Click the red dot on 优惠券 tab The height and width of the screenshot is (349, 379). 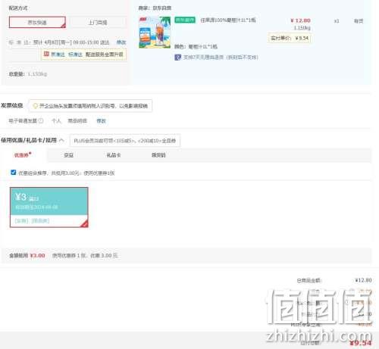coord(30,153)
